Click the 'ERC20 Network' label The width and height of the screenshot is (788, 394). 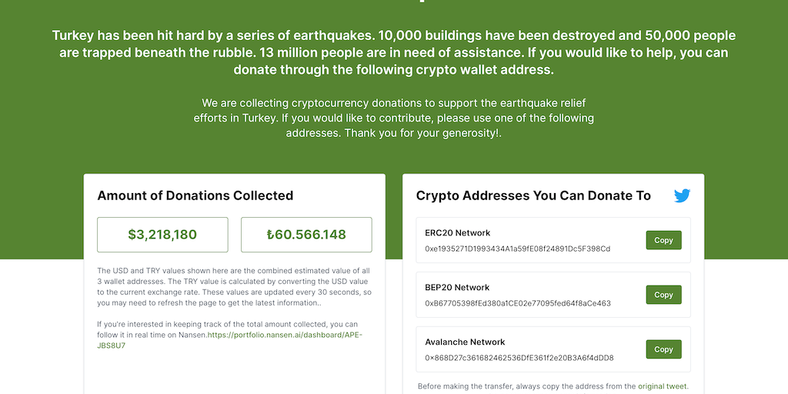tap(457, 232)
